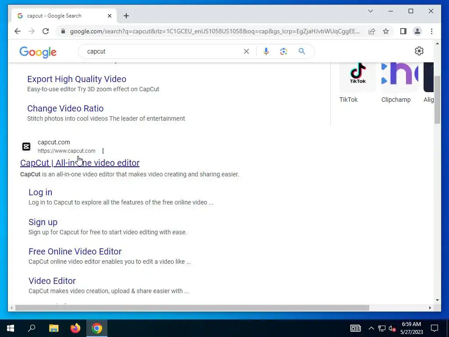The image size is (449, 337).
Task: Click the 'Easy-to-use editor Try 3D zoom effect' snippet
Action: pos(93,89)
